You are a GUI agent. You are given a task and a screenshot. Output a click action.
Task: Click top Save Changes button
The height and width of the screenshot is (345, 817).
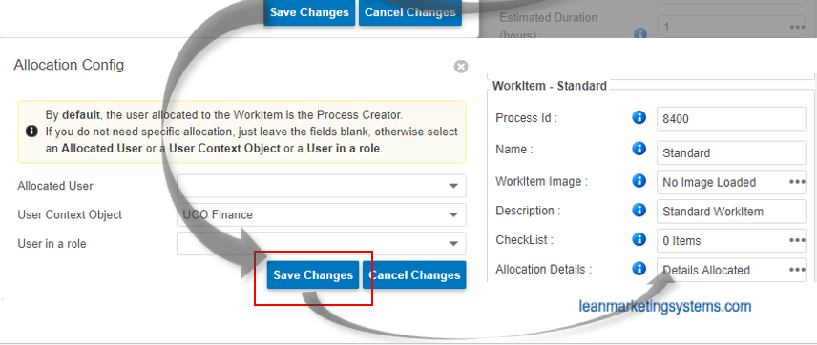[309, 12]
